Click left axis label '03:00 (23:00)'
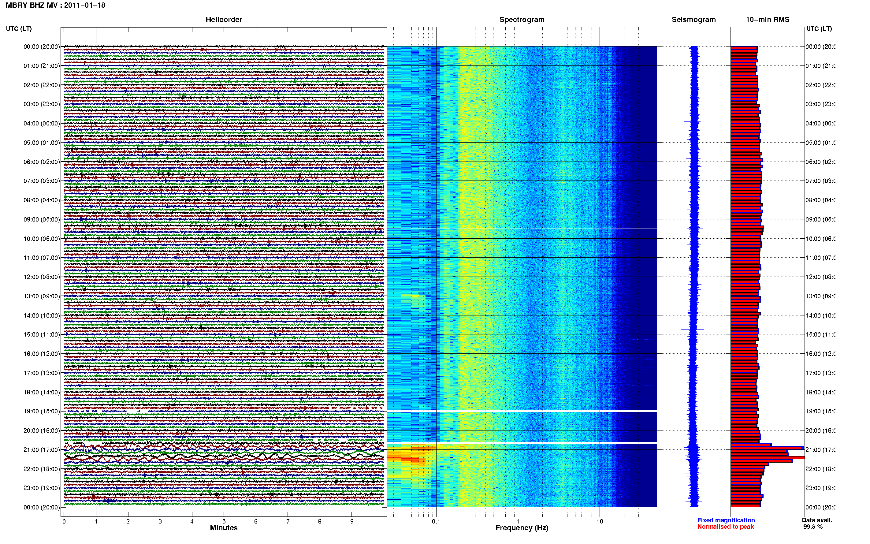This screenshot has width=870, height=544. 42,104
